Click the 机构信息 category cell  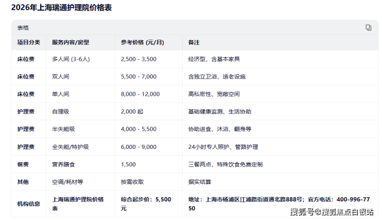[28, 204]
